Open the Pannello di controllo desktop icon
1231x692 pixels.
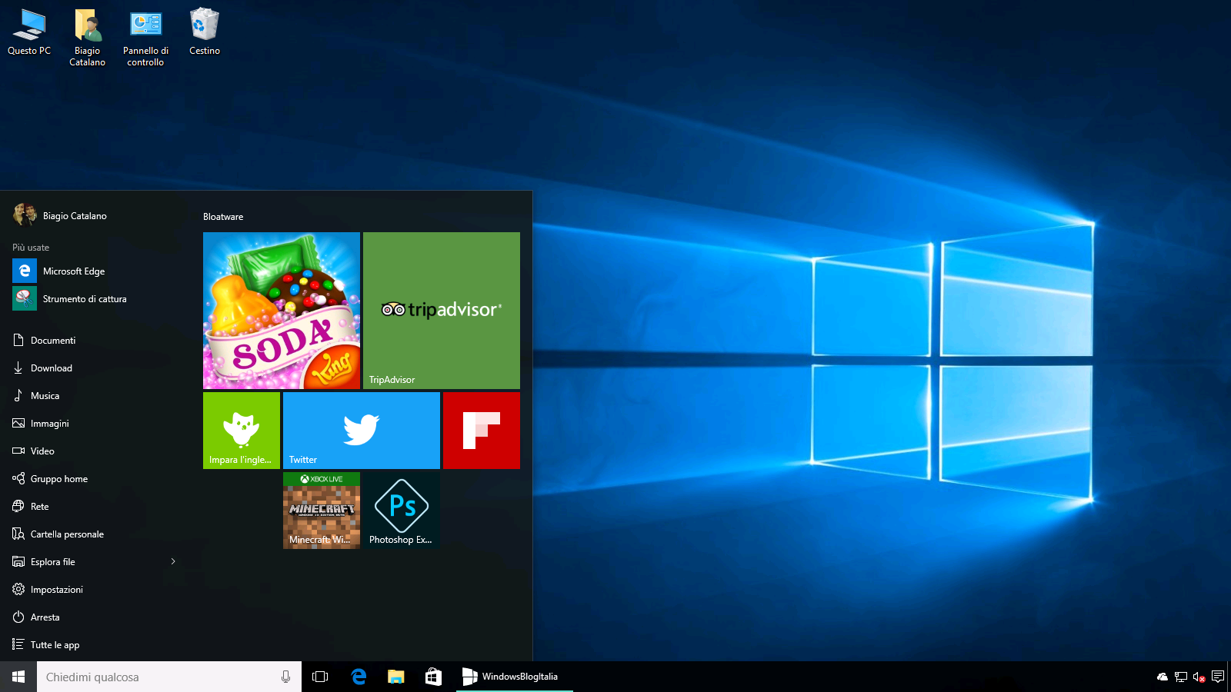tap(146, 38)
